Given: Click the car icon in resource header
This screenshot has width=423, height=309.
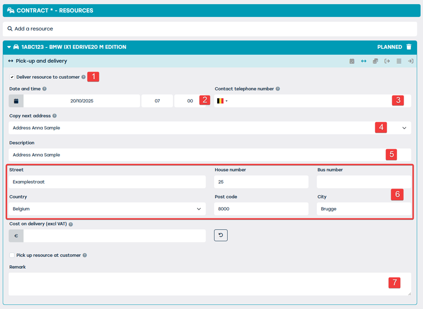Looking at the screenshot, I should [16, 47].
